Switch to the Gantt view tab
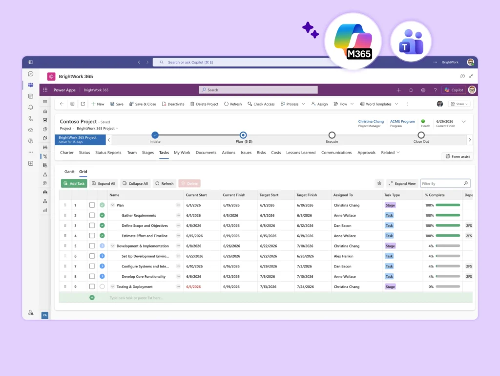Screen dimensions: 500x376 (x=69, y=172)
